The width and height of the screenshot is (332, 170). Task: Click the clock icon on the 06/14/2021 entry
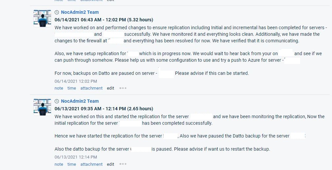pyautogui.click(x=57, y=12)
